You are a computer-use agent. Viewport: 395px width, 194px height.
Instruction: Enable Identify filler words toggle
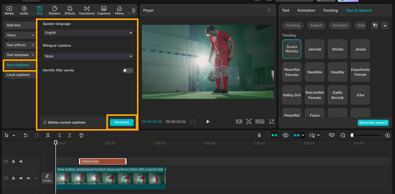click(128, 70)
